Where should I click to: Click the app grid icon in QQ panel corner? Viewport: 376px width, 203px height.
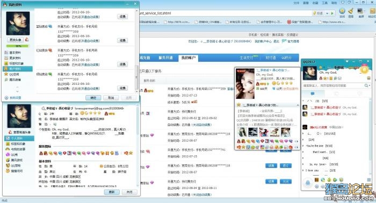[369, 180]
